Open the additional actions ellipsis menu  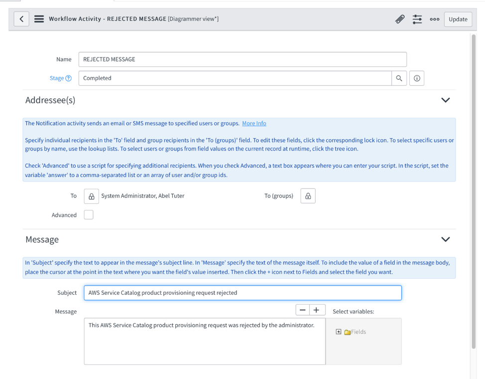434,19
